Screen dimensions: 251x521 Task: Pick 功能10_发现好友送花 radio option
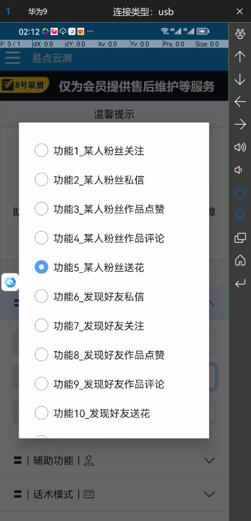(92, 413)
